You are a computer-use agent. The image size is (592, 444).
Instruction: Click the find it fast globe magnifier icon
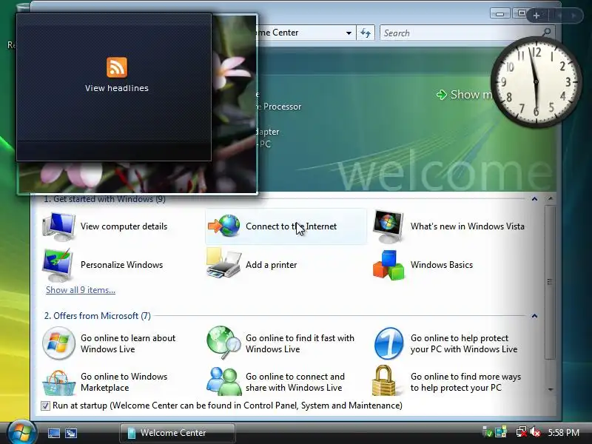223,343
